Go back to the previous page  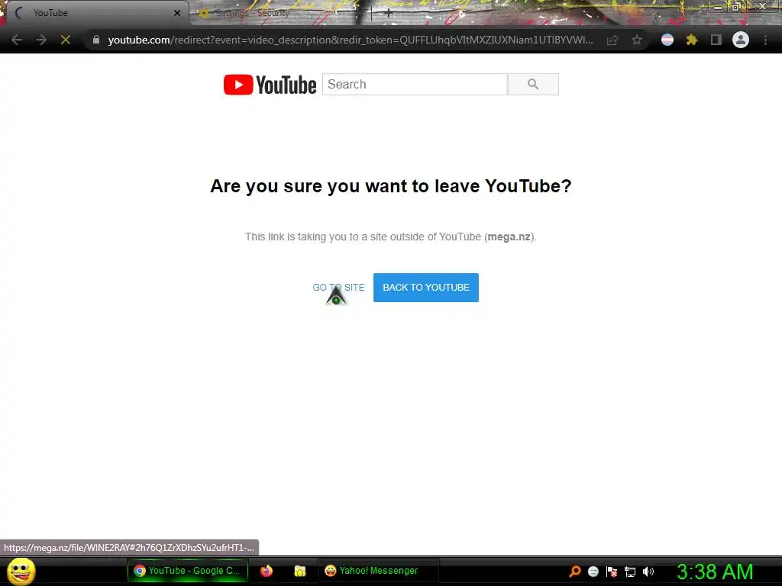(17, 40)
